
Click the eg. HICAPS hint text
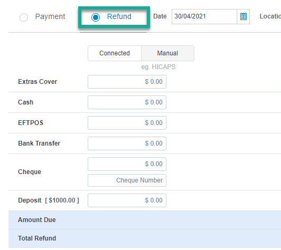click(158, 67)
